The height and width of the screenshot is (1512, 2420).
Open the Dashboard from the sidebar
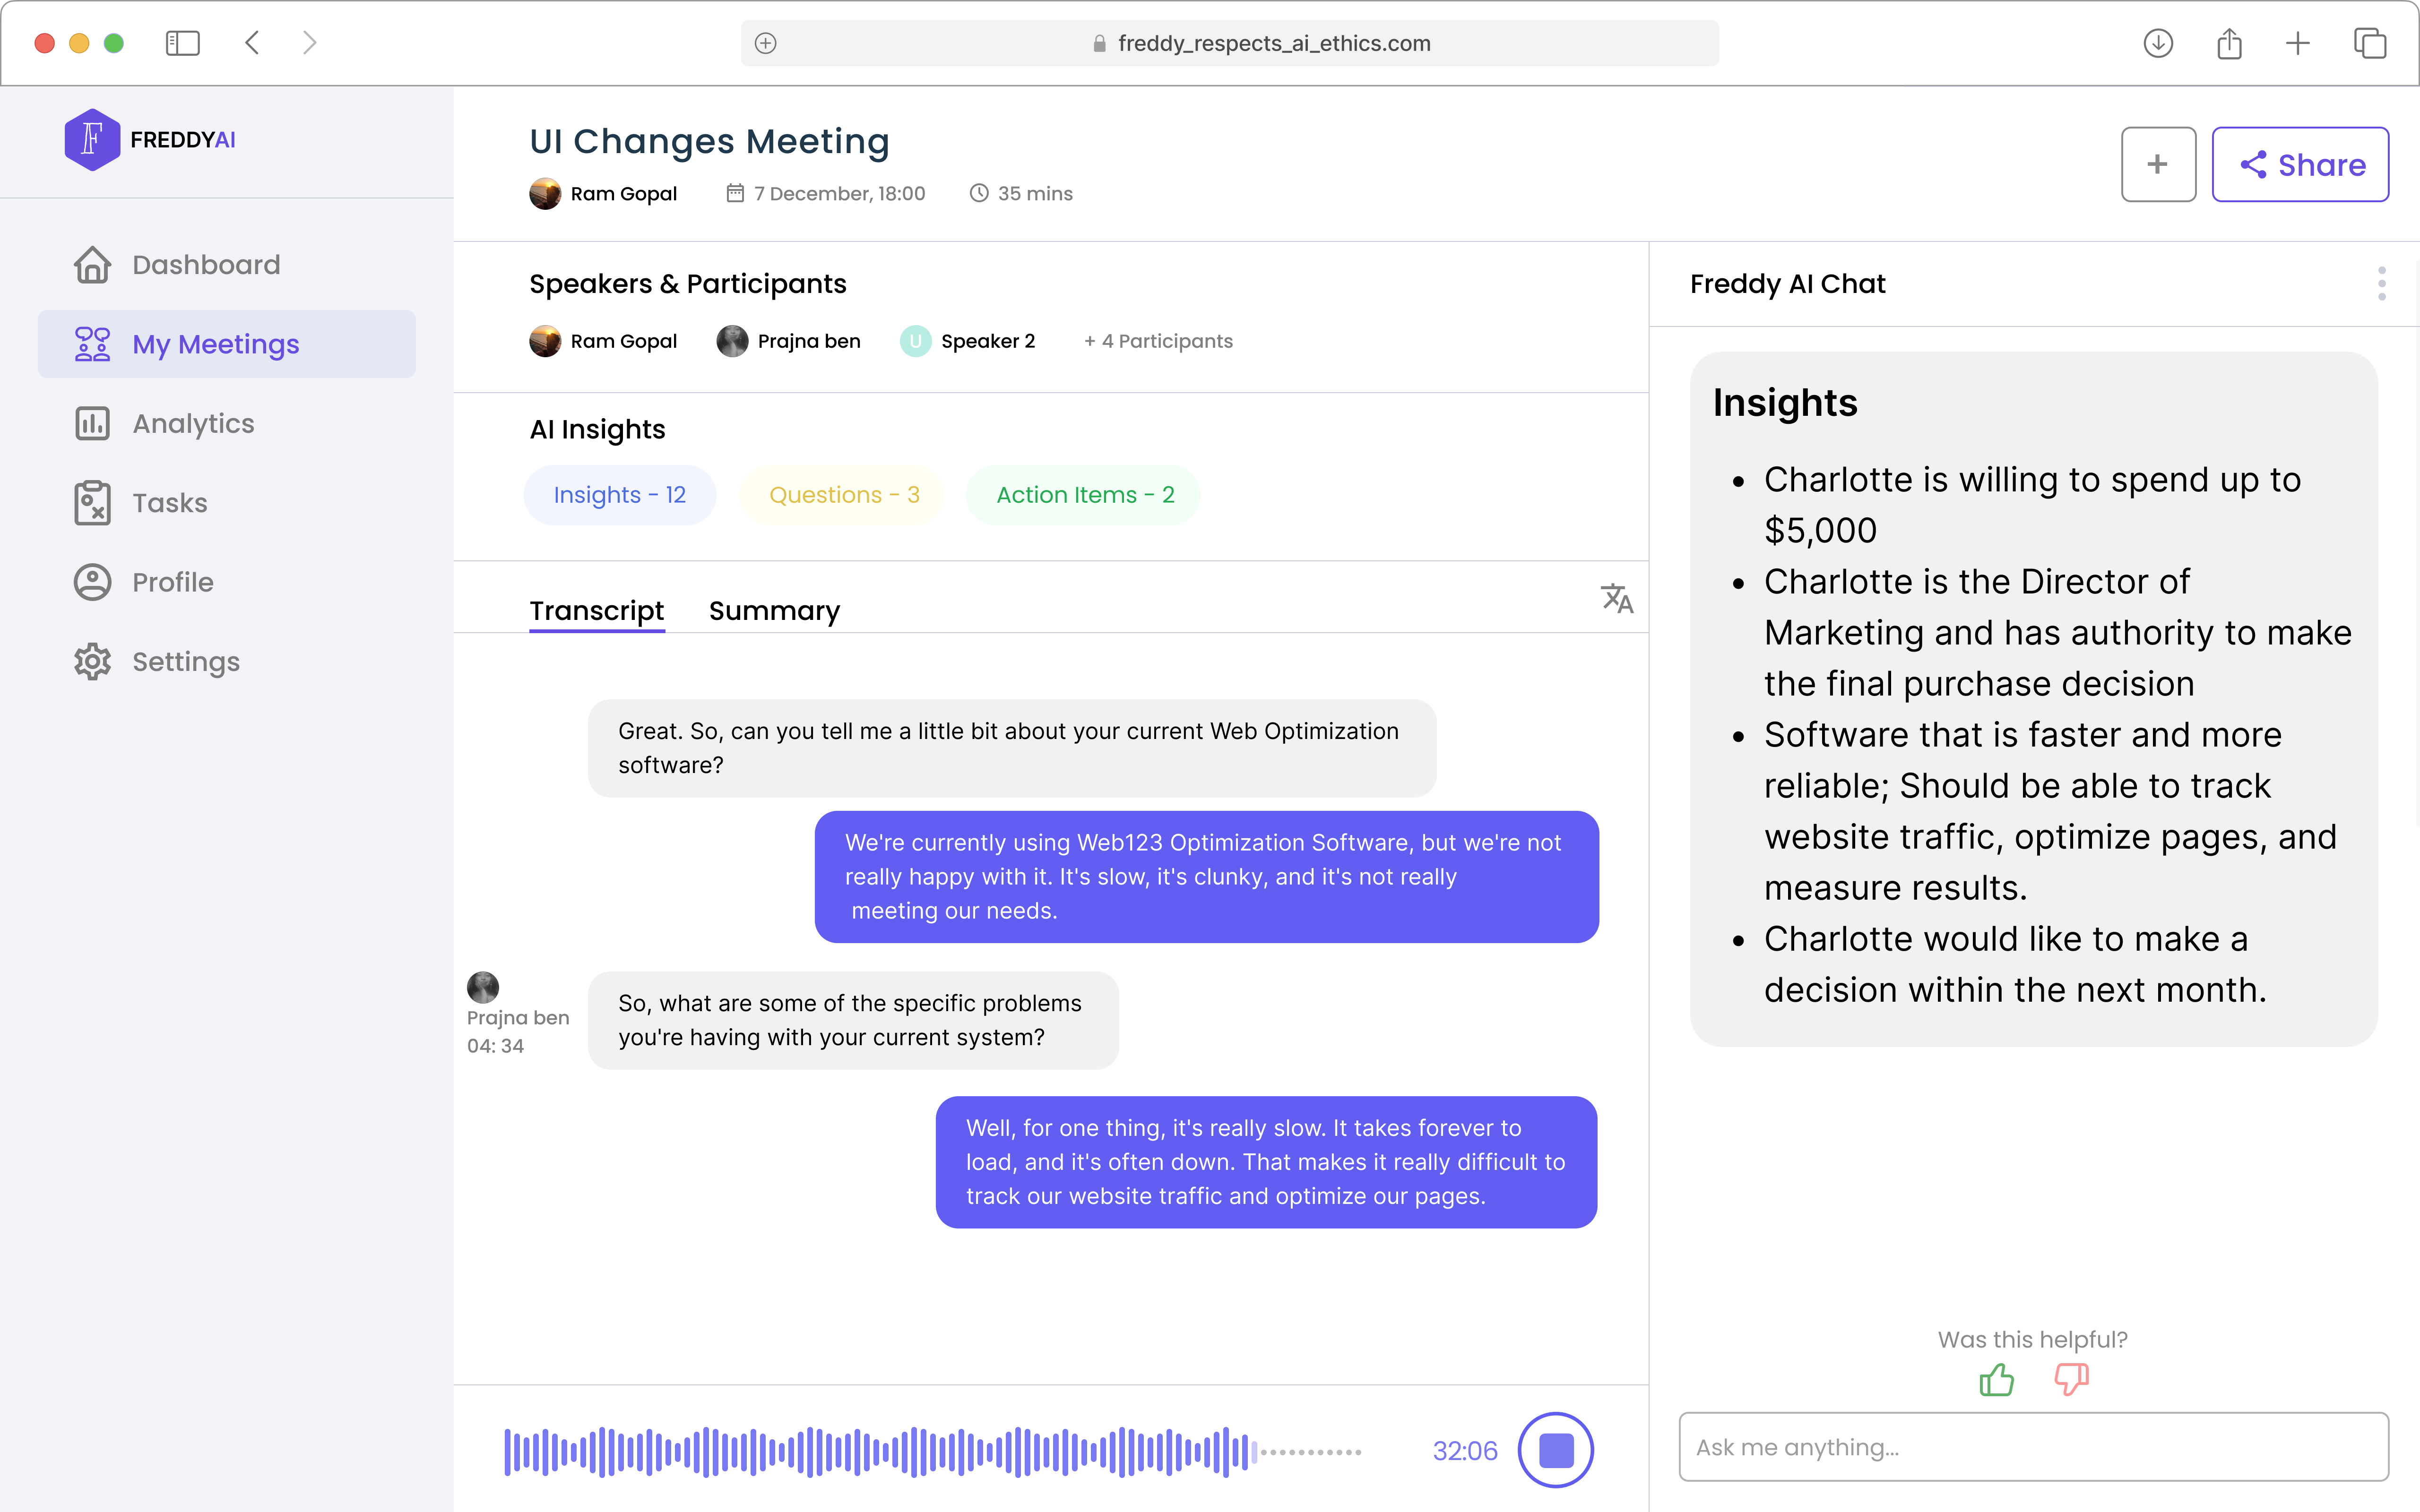click(x=205, y=264)
